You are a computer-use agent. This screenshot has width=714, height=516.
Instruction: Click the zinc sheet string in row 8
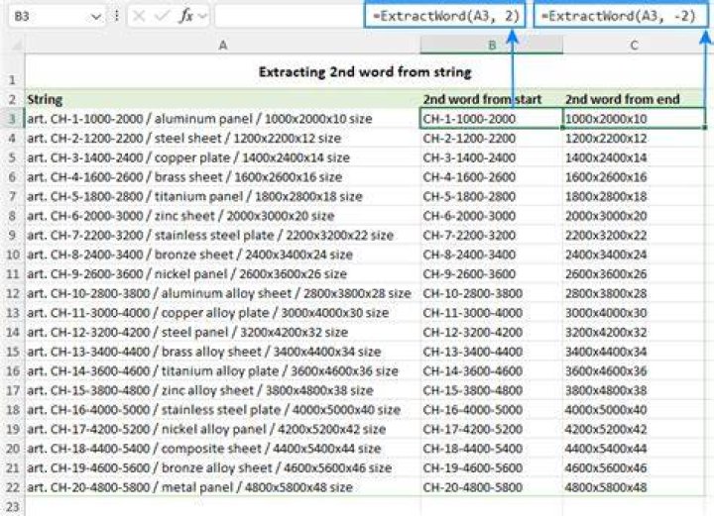point(222,216)
